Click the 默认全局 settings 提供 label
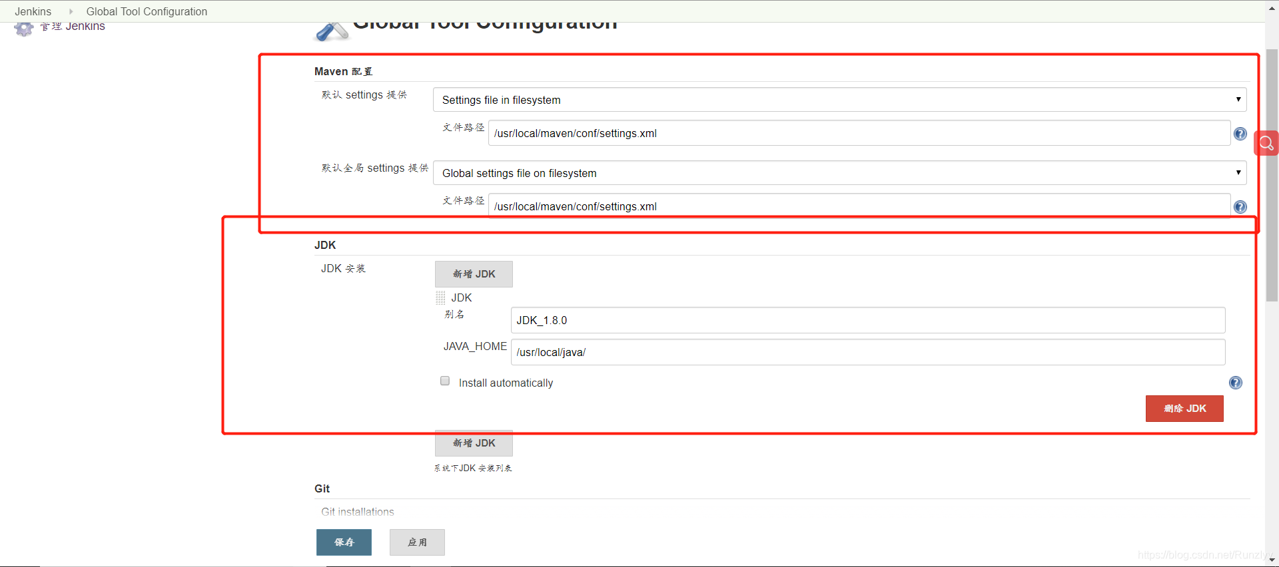Image resolution: width=1279 pixels, height=567 pixels. 375,168
